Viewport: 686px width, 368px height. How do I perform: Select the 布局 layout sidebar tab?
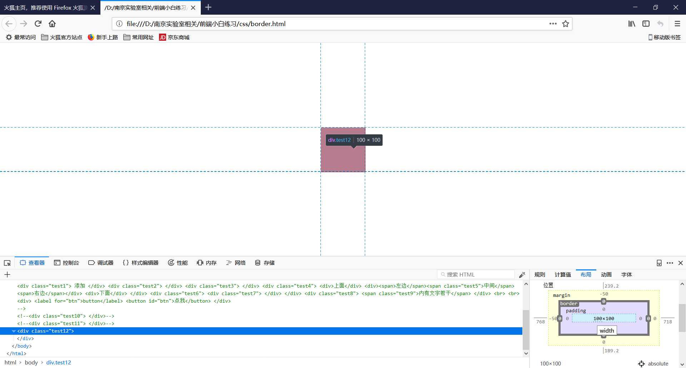pos(586,274)
